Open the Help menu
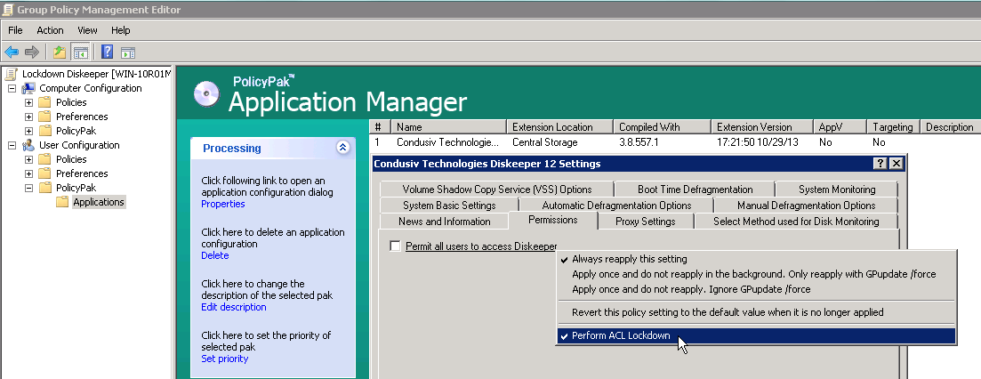981x379 pixels. tap(121, 30)
